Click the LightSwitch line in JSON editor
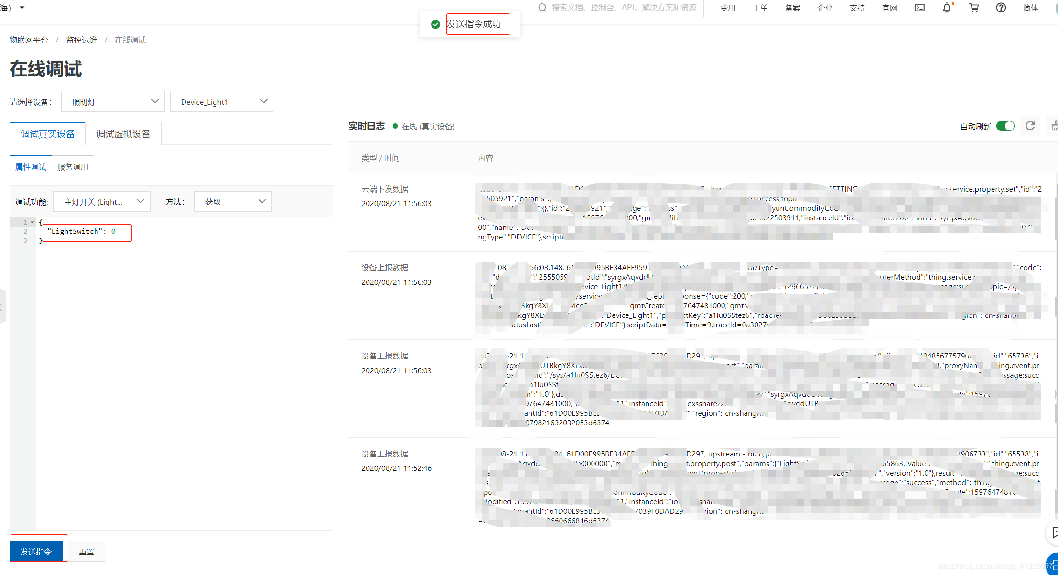Screen dimensions: 1058x575 (81, 231)
